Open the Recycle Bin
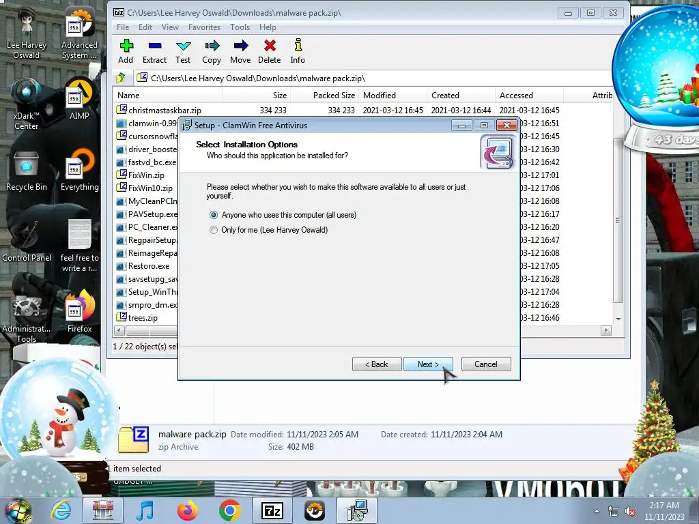The height and width of the screenshot is (524, 699). [x=27, y=171]
